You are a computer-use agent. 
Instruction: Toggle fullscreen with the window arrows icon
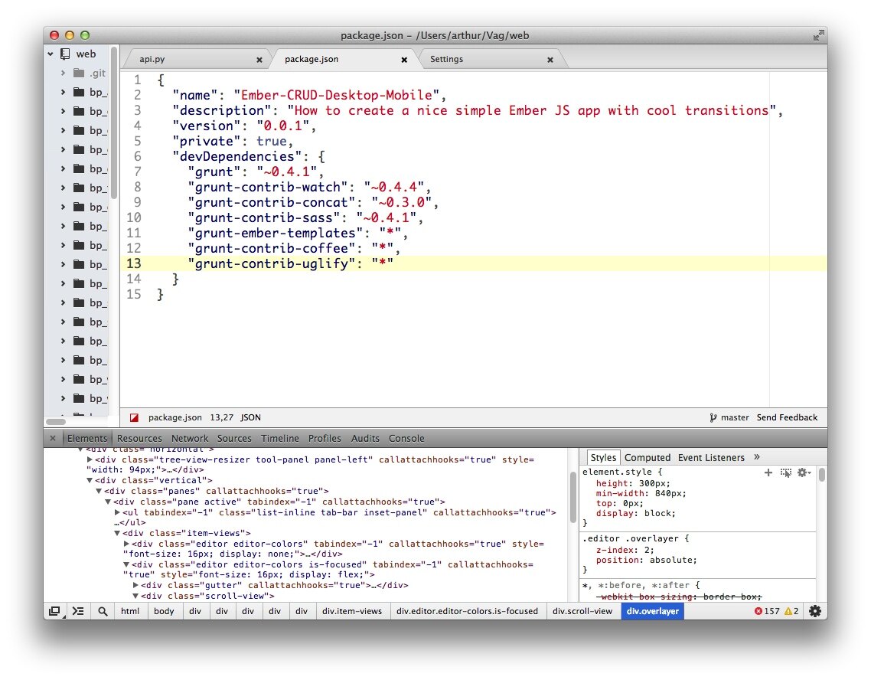click(x=817, y=36)
